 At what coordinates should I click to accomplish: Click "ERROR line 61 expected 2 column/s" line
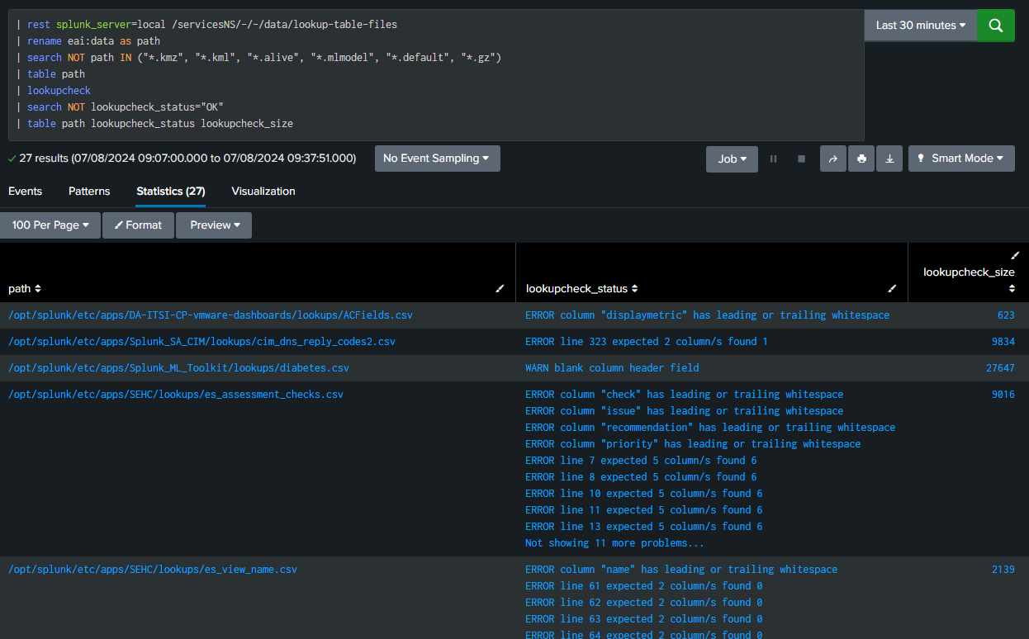pos(644,586)
